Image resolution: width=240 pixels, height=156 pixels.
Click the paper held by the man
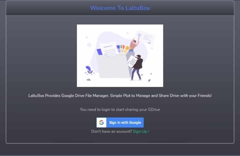[132, 61]
